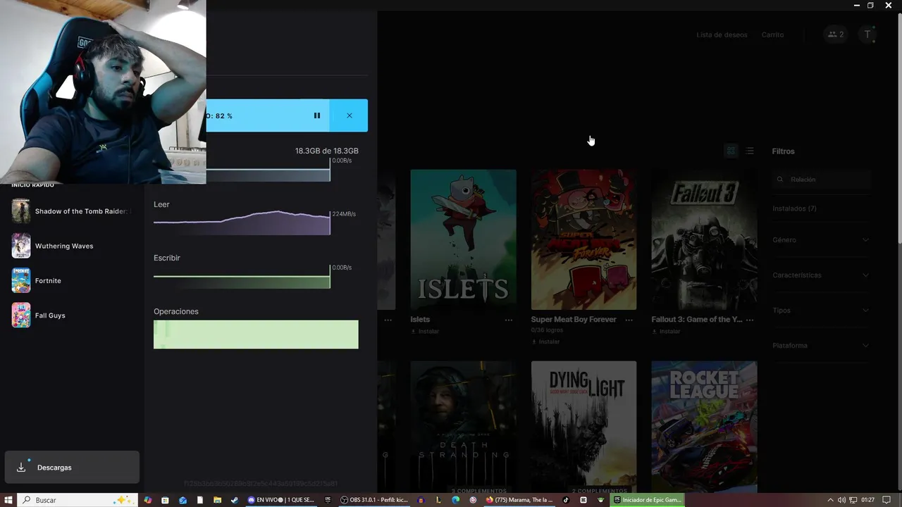
Task: Open the Windows Start menu
Action: point(8,500)
